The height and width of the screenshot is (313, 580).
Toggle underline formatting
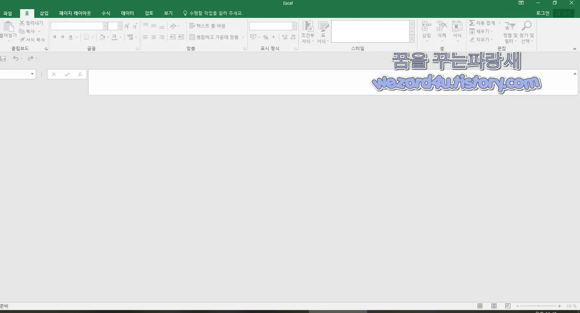tap(70, 37)
